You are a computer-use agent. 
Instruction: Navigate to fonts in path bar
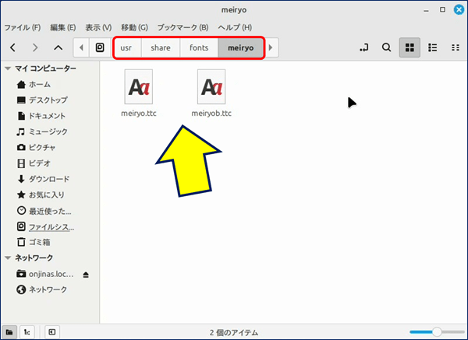click(x=199, y=47)
